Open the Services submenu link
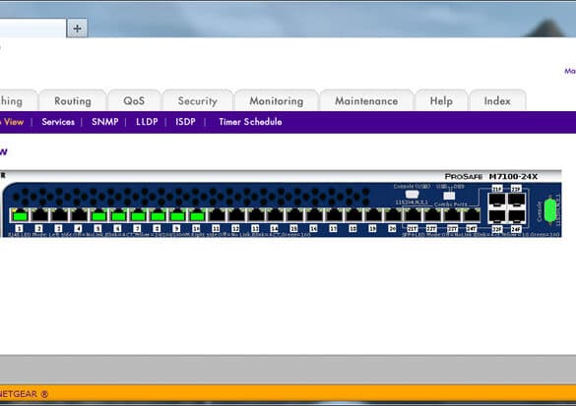Image resolution: width=576 pixels, height=406 pixels. 58,122
